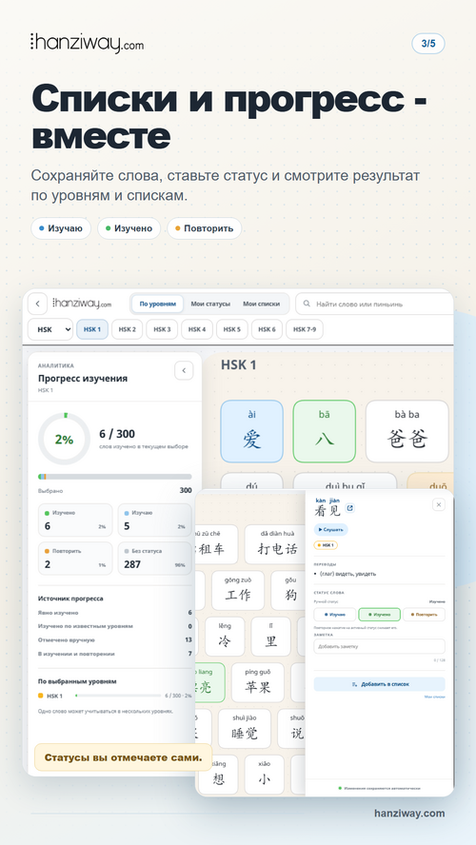
Task: Select the HSK 3 level chip
Action: coord(162,329)
